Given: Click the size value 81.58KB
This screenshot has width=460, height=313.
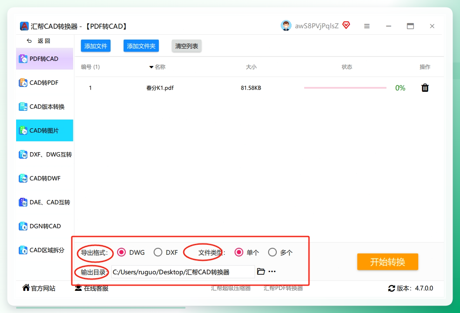Looking at the screenshot, I should pyautogui.click(x=251, y=88).
